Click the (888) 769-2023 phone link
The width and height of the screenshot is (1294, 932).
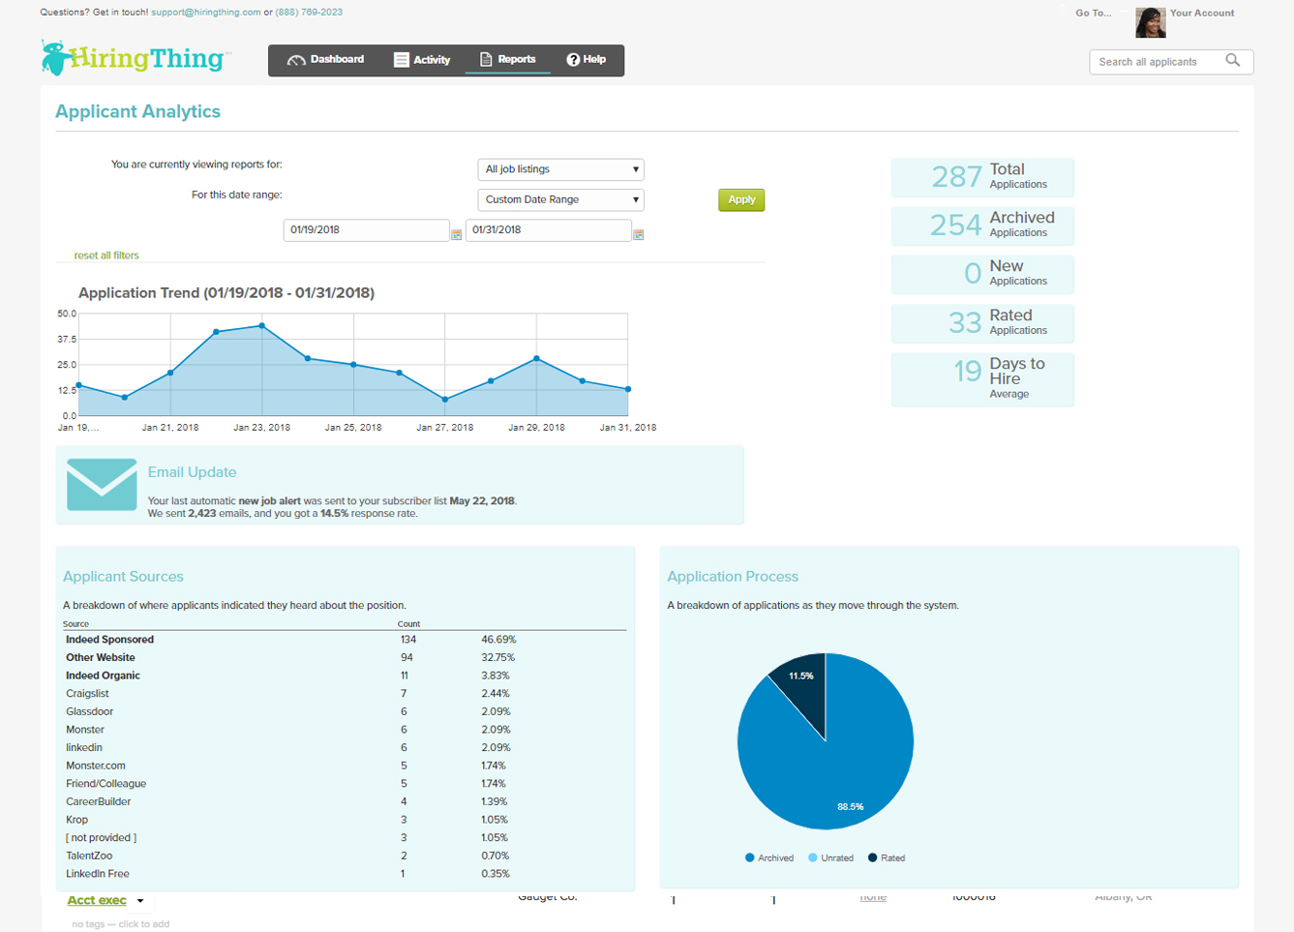(309, 13)
